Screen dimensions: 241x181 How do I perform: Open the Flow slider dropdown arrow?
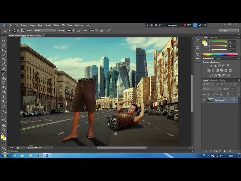[96, 31]
